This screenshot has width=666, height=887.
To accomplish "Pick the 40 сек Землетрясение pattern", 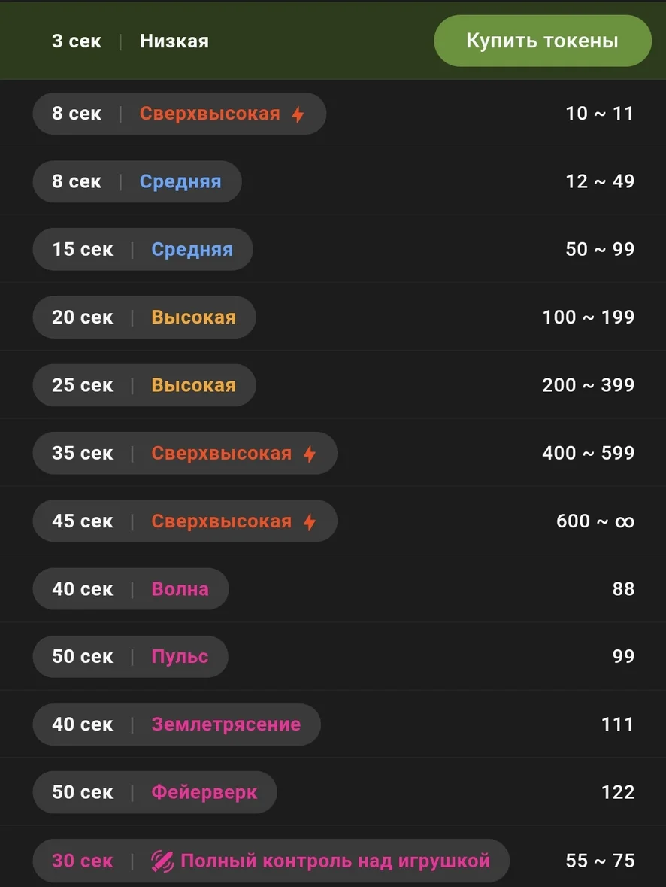I will click(x=177, y=724).
